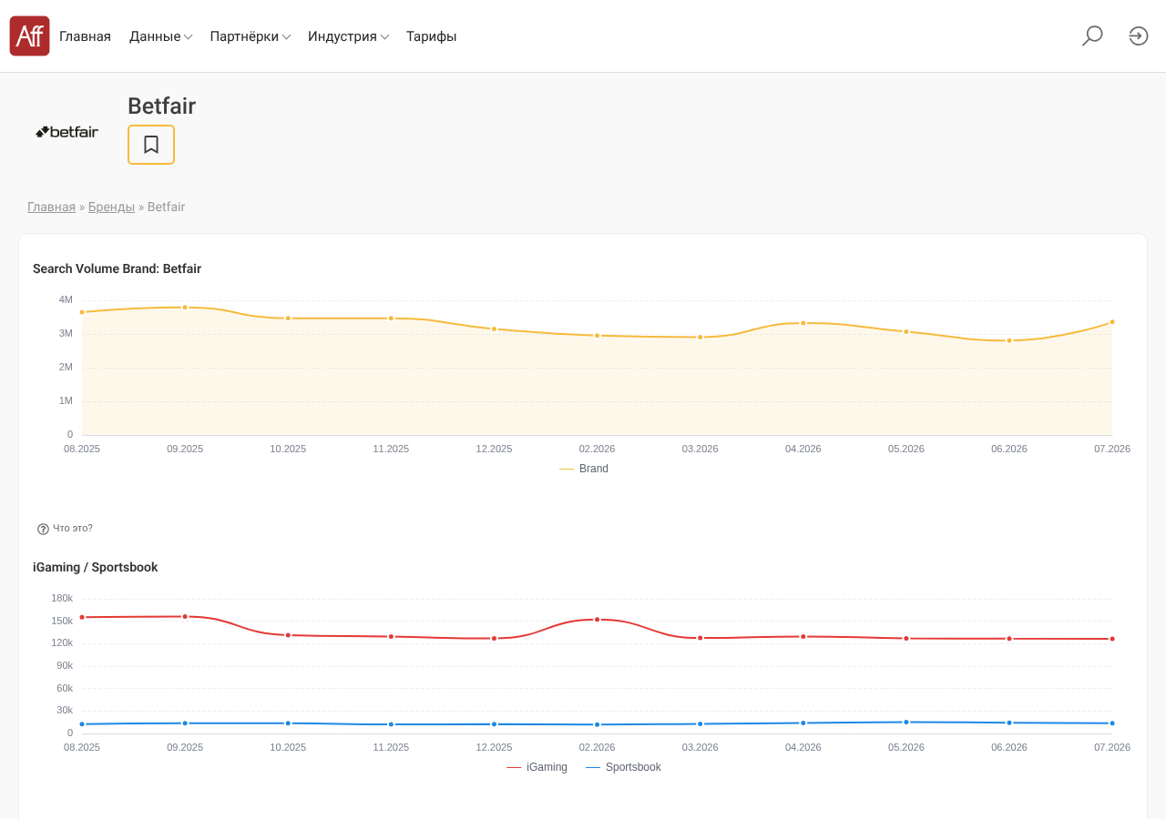Image resolution: width=1166 pixels, height=819 pixels.
Task: Select the 06.2026 point on Brand chart
Action: pos(1009,340)
